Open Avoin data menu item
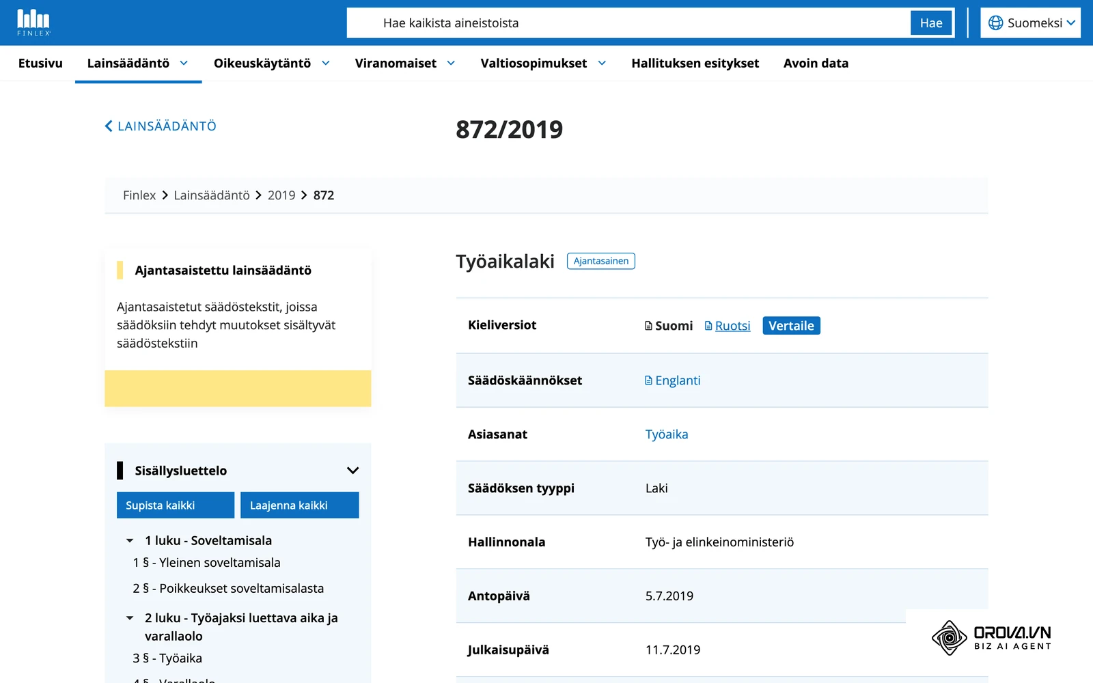1093x683 pixels. coord(816,63)
